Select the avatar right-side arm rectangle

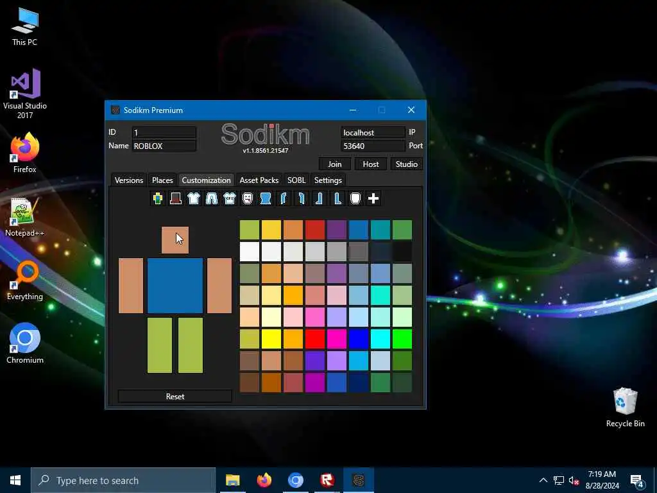(x=219, y=286)
